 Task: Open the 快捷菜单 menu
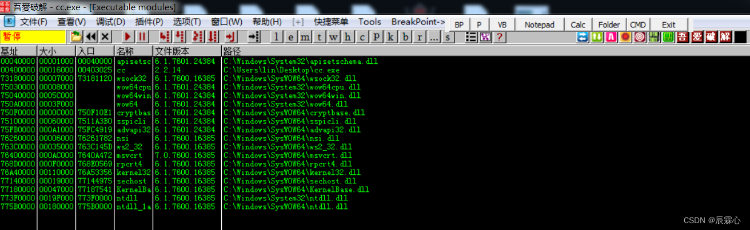tap(331, 22)
